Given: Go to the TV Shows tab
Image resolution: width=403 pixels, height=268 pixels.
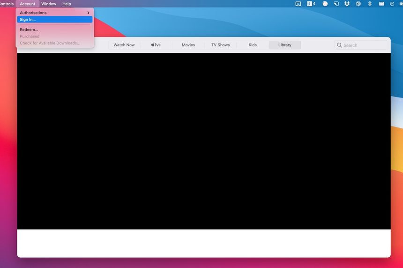Looking at the screenshot, I should click(220, 45).
